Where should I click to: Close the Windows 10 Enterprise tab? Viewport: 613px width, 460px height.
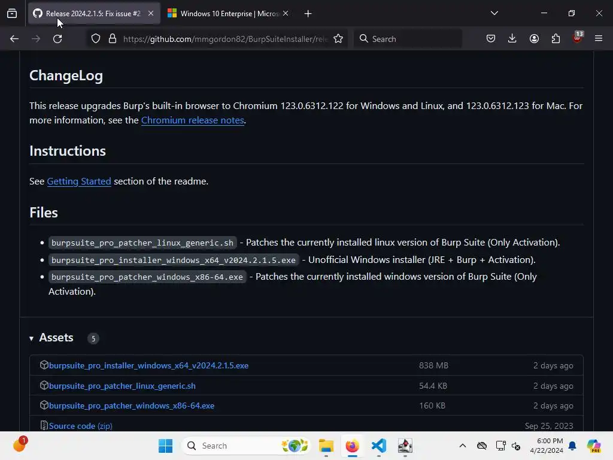pyautogui.click(x=286, y=13)
